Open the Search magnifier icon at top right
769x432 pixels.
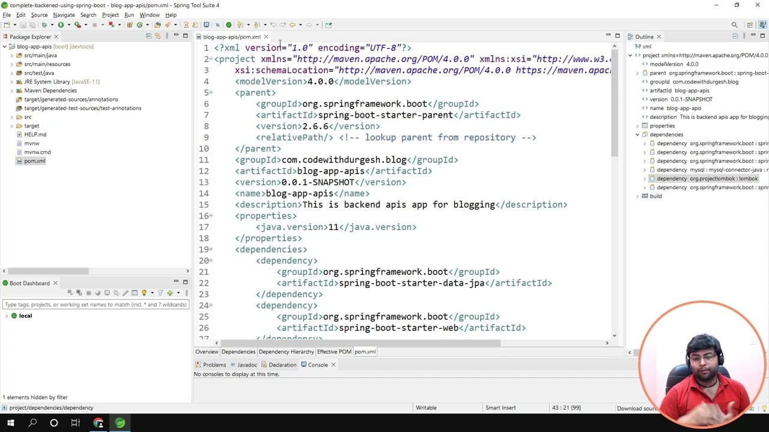(734, 25)
